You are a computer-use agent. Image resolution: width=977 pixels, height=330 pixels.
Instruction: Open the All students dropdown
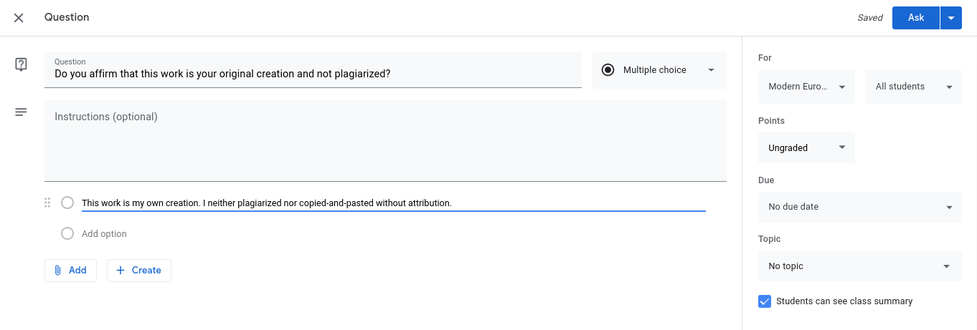(913, 87)
